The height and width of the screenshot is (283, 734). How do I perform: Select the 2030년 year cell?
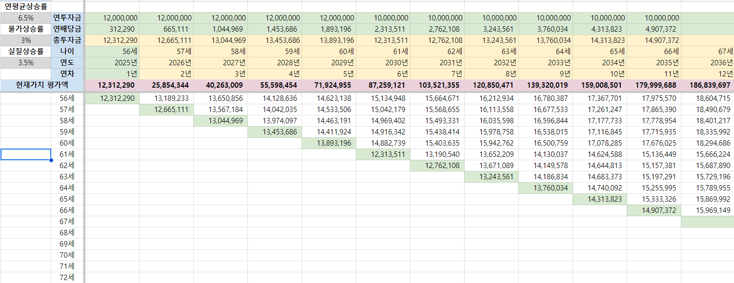coord(383,62)
